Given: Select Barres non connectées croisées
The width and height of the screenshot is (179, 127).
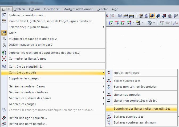Looking at the screenshot, I should pyautogui.click(x=141, y=87).
